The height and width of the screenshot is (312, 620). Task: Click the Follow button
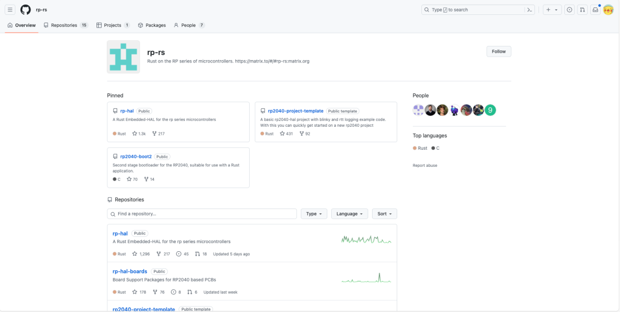click(499, 52)
